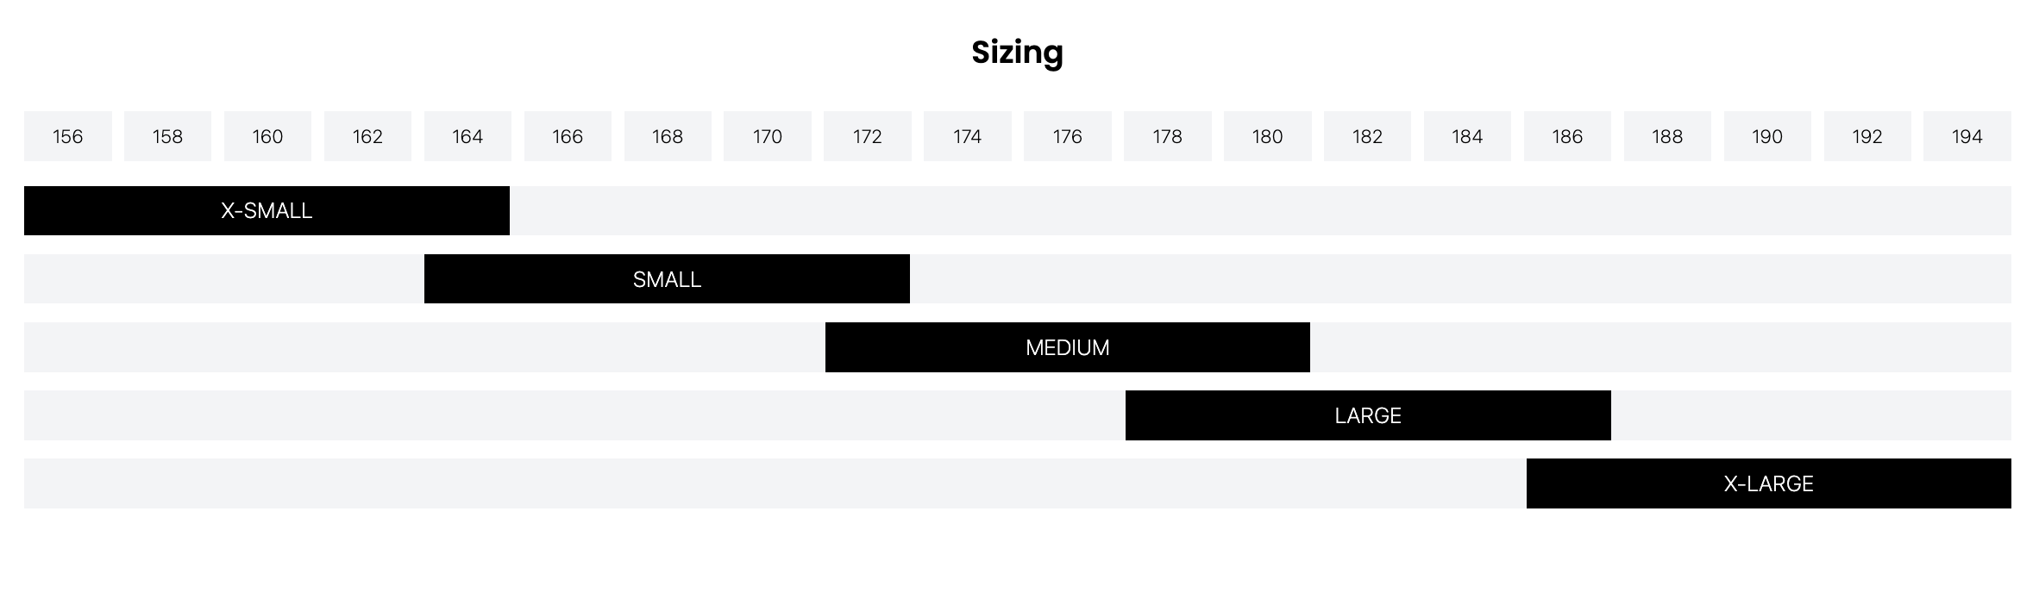This screenshot has width=2039, height=605.
Task: Click the 164 height cell
Action: (x=467, y=136)
